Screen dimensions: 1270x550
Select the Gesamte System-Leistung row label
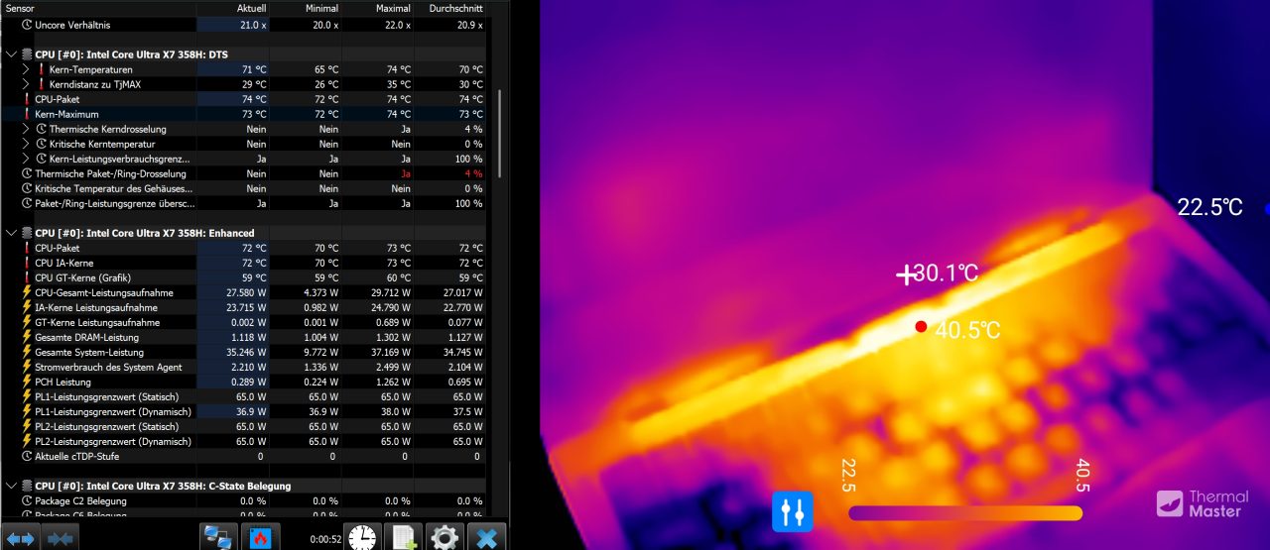coord(89,352)
